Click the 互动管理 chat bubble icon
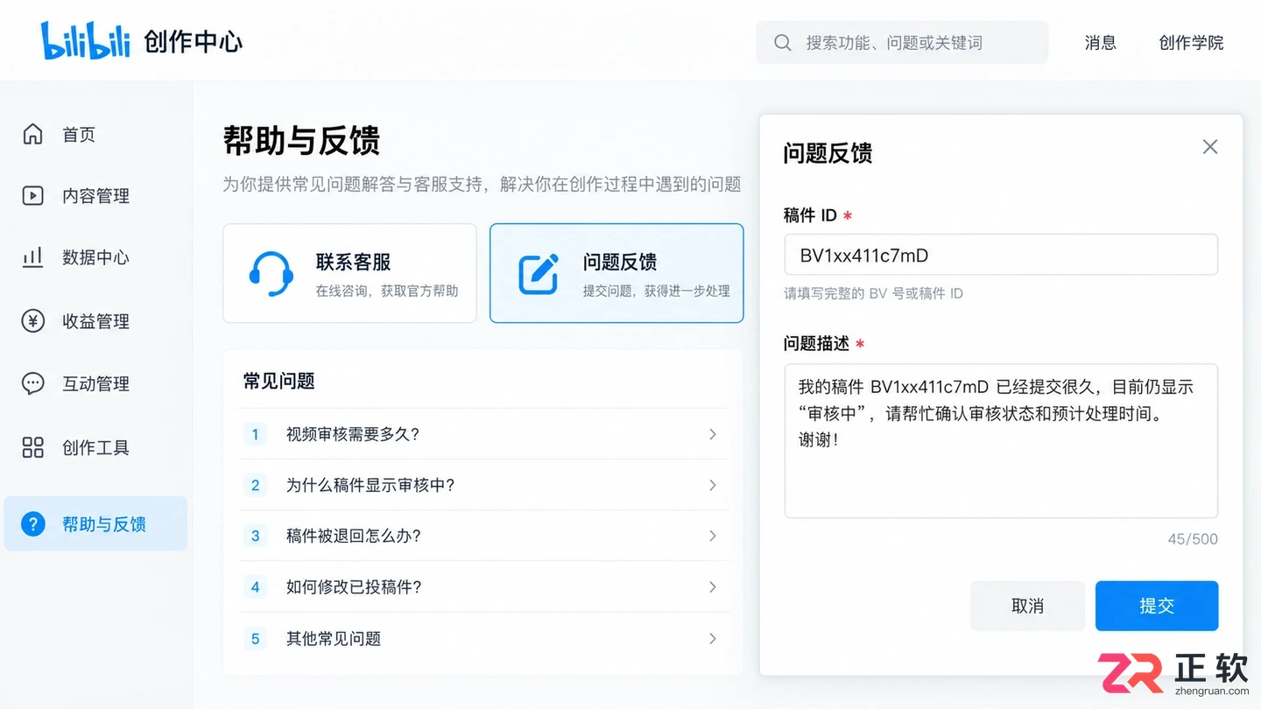1261x709 pixels. click(32, 383)
